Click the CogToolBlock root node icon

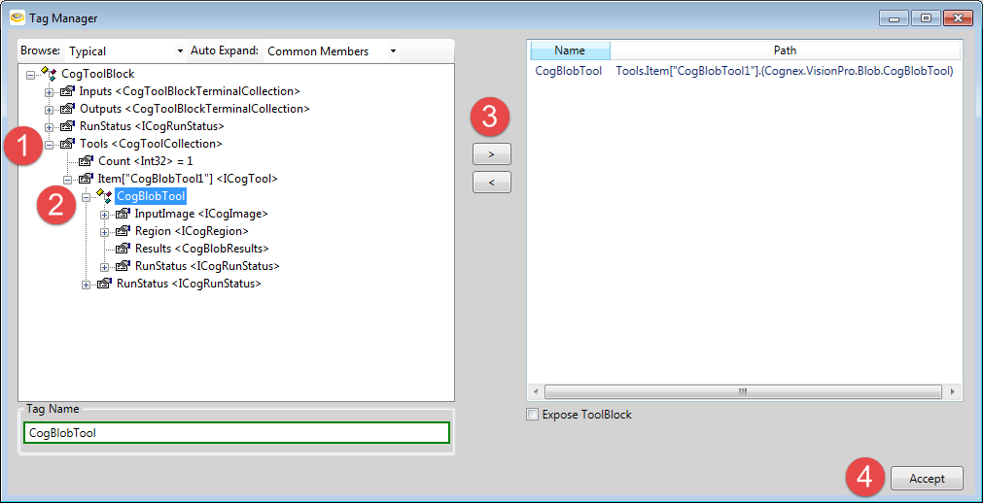pyautogui.click(x=49, y=74)
